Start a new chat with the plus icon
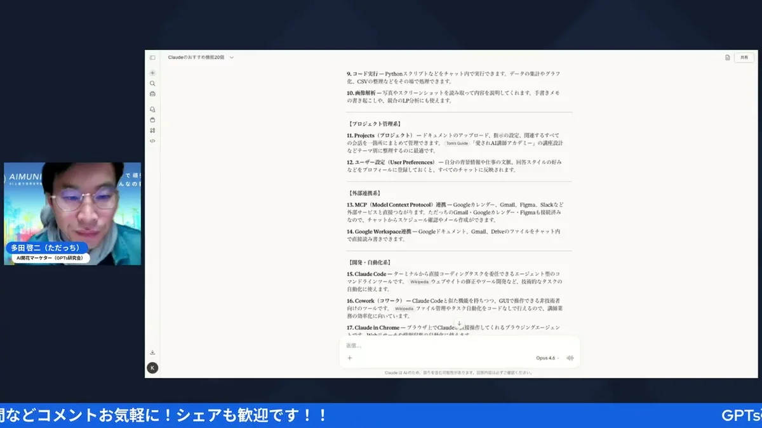The width and height of the screenshot is (762, 428). pos(152,73)
